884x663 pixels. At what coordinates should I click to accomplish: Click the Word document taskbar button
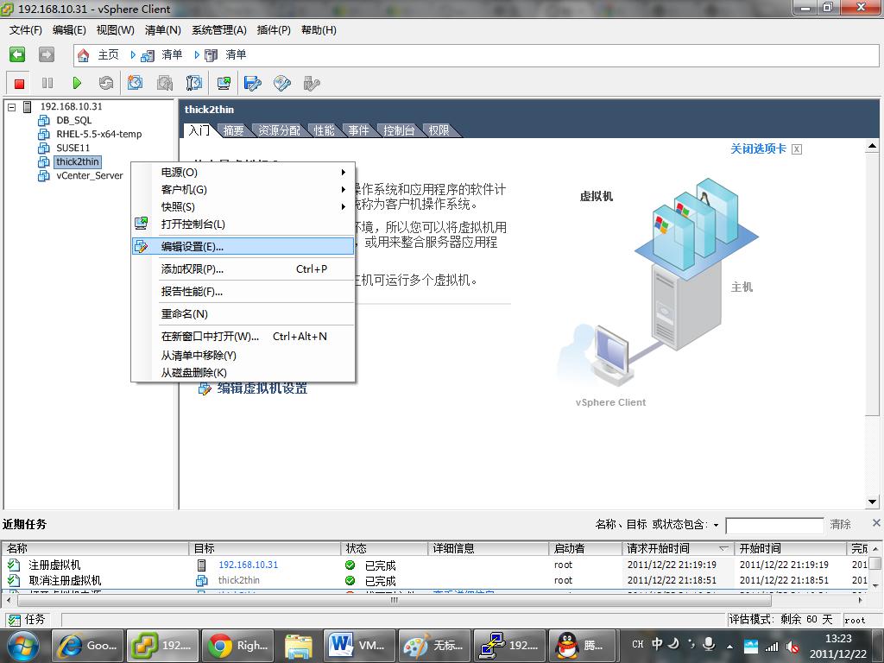tap(359, 646)
